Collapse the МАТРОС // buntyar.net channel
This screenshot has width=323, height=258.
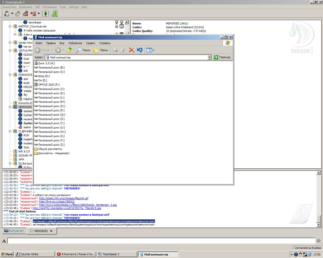[10, 26]
